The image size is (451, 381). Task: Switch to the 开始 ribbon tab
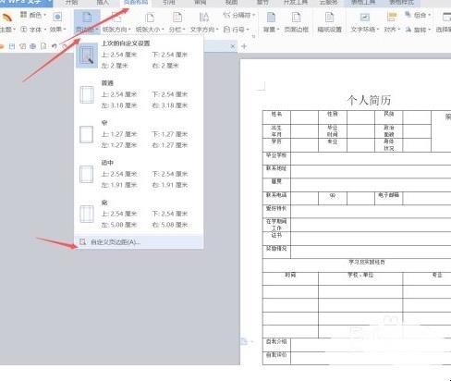(x=71, y=3)
